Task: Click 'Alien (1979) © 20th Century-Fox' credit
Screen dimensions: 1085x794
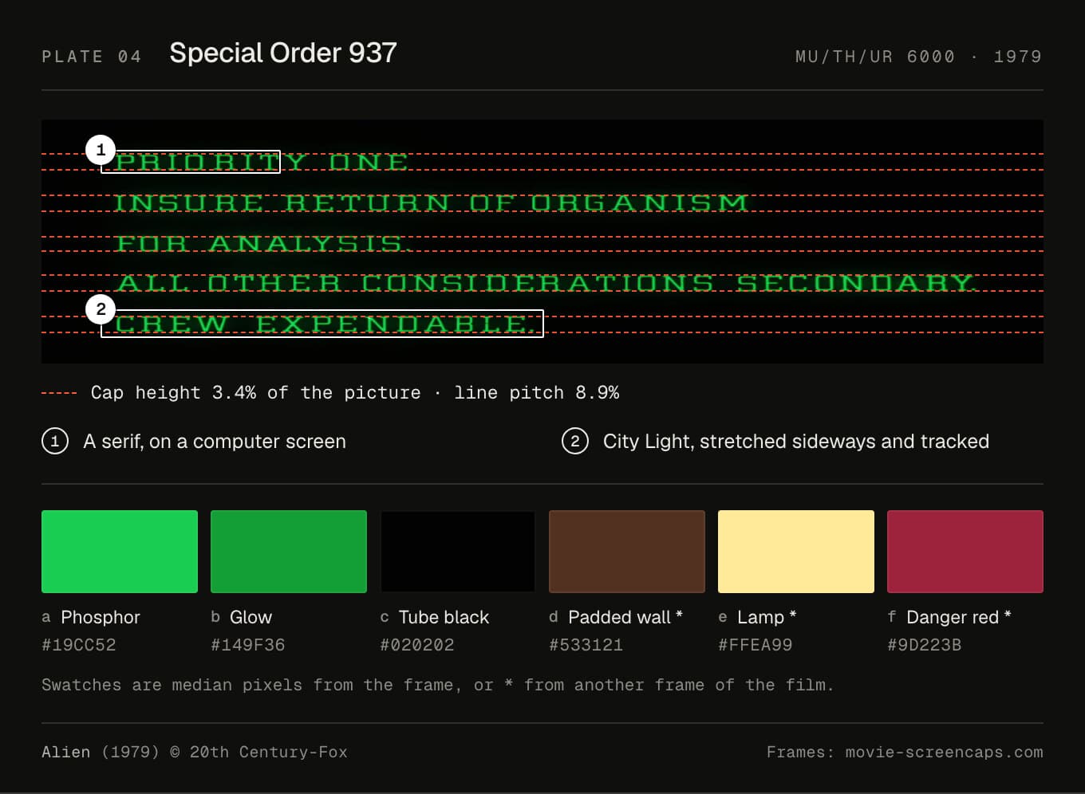Action: 195,752
